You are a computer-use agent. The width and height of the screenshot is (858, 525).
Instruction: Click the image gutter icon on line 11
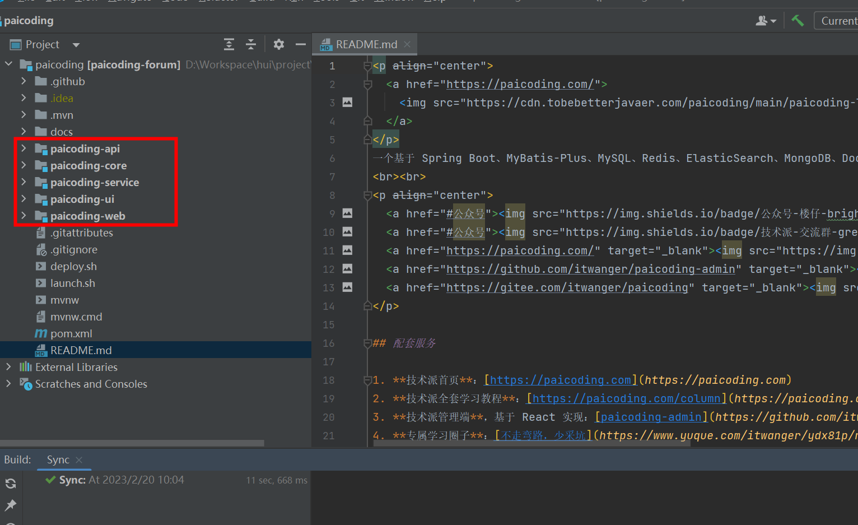[348, 250]
